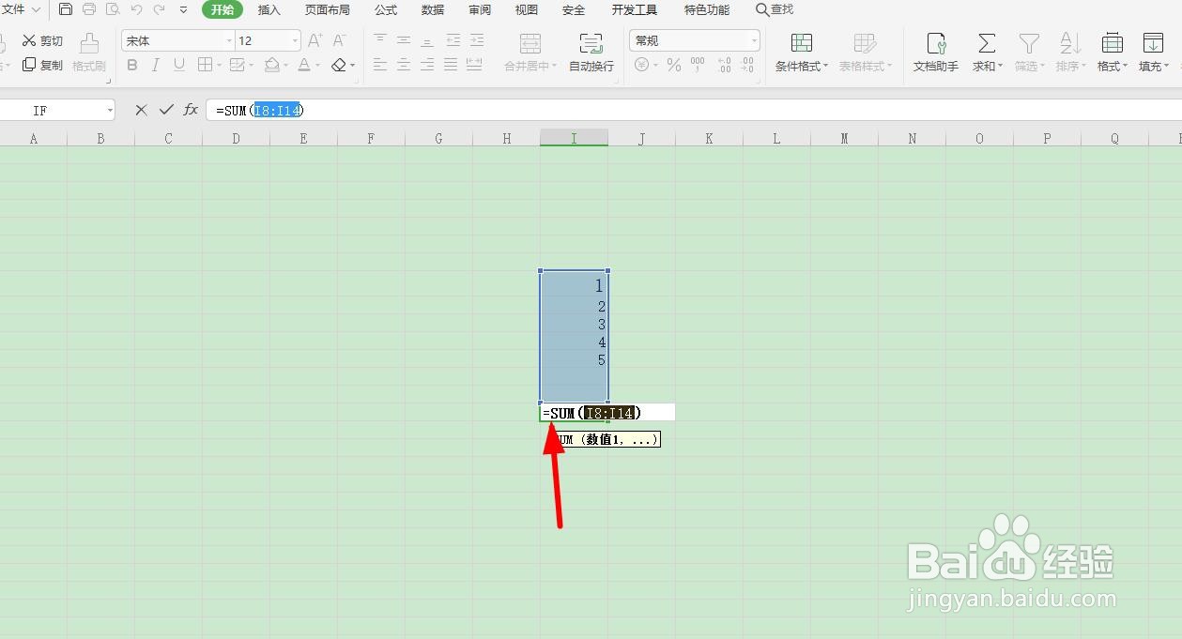Increase font size with A+ icon
1182x639 pixels.
click(x=315, y=40)
